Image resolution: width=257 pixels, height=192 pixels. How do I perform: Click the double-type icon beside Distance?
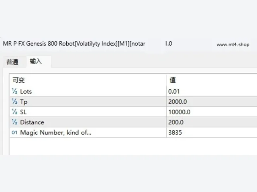tap(14, 122)
